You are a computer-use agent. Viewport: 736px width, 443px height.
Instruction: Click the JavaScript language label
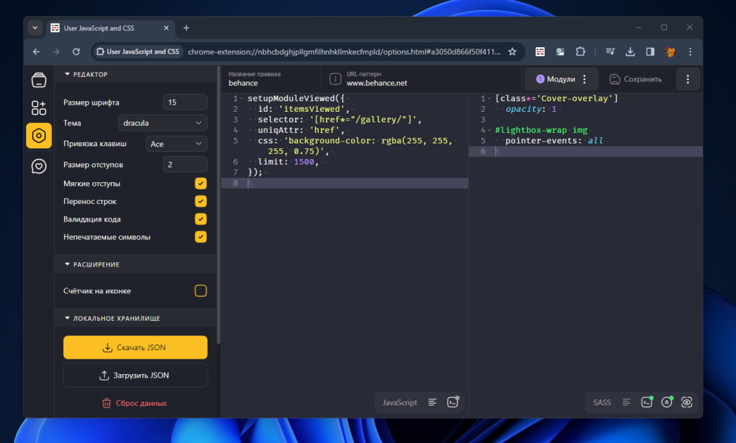pyautogui.click(x=400, y=403)
